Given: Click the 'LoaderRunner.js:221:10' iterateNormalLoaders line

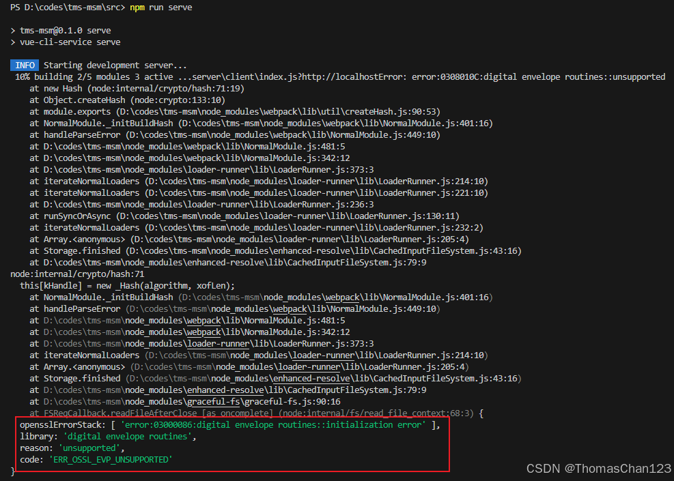Looking at the screenshot, I should coord(259,193).
